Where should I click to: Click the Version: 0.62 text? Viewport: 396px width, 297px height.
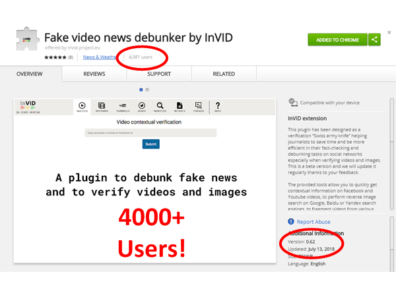[x=302, y=242]
